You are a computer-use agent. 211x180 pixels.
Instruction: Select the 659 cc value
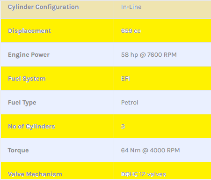click(x=131, y=31)
